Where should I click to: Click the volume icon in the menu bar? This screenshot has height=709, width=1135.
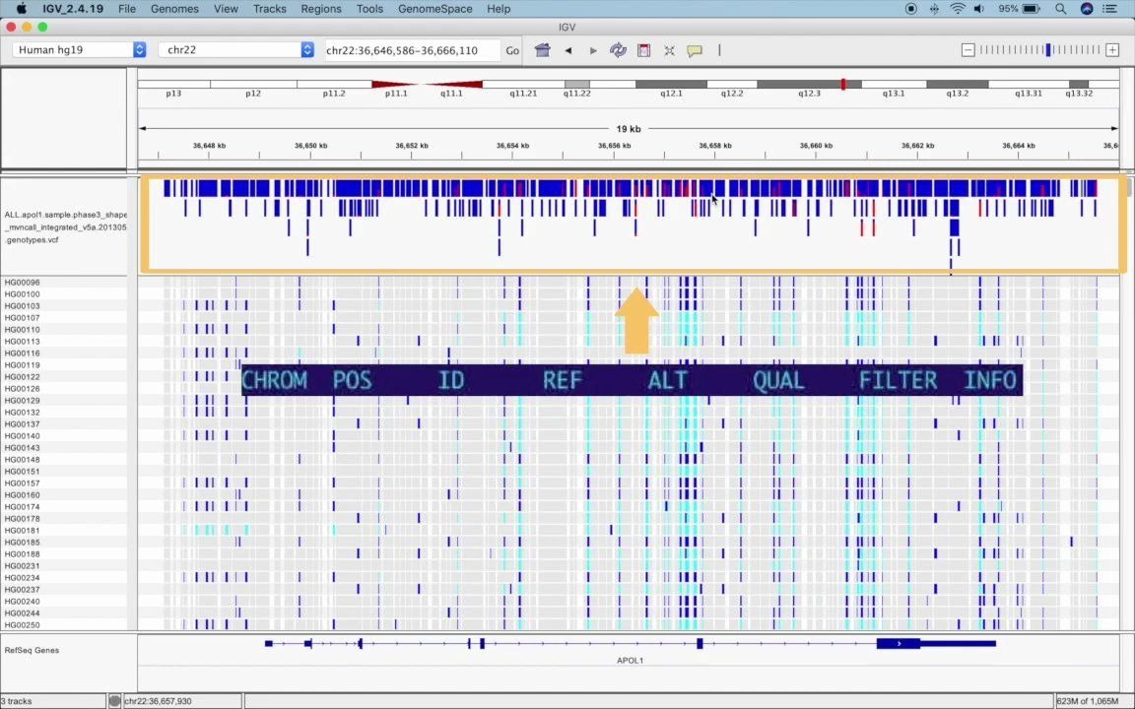[979, 9]
